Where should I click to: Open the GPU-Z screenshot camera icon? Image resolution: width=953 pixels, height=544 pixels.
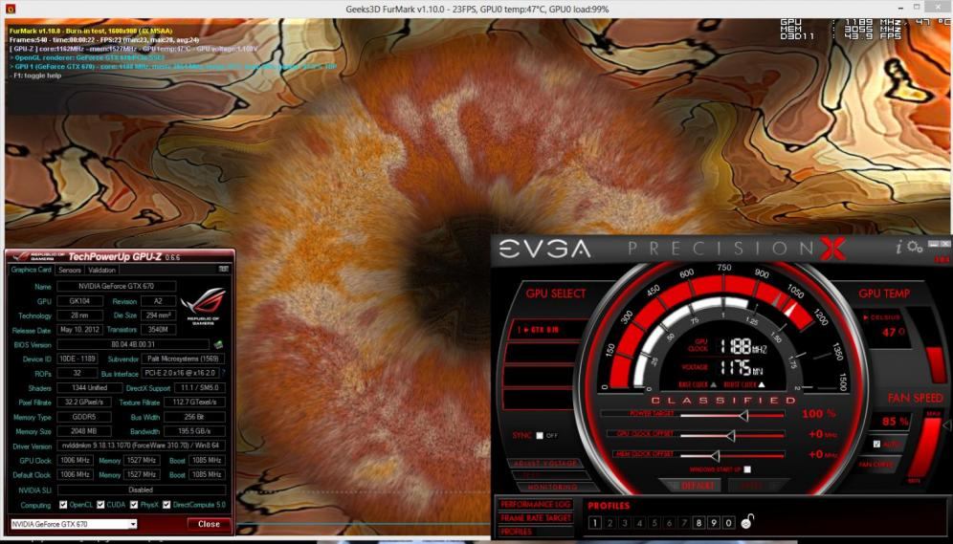pos(224,269)
